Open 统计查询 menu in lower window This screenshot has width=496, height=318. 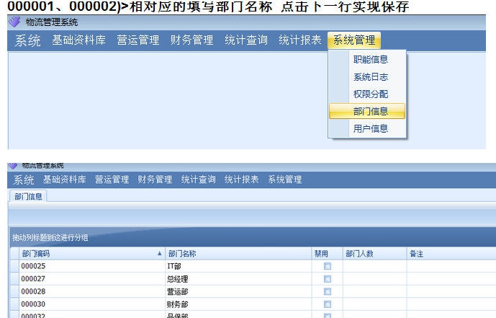pyautogui.click(x=199, y=180)
